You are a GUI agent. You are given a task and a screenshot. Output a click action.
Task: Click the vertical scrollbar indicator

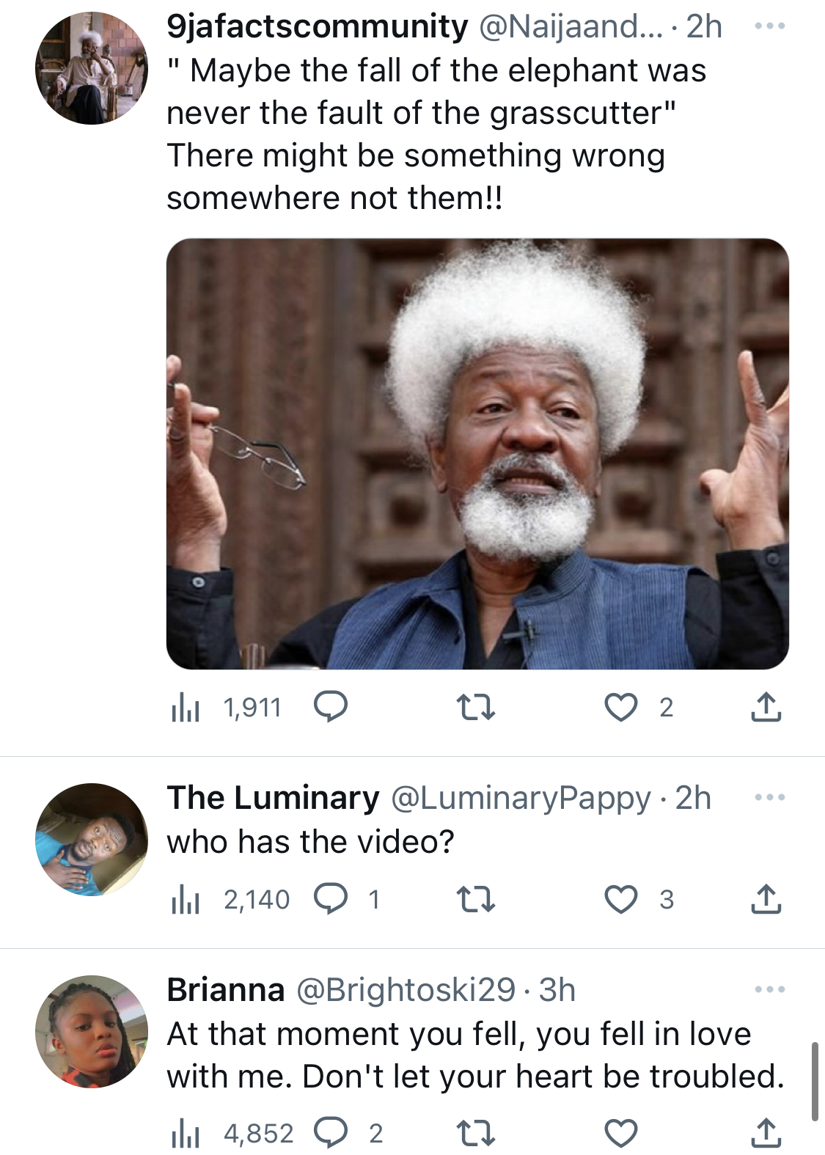[x=815, y=1081]
